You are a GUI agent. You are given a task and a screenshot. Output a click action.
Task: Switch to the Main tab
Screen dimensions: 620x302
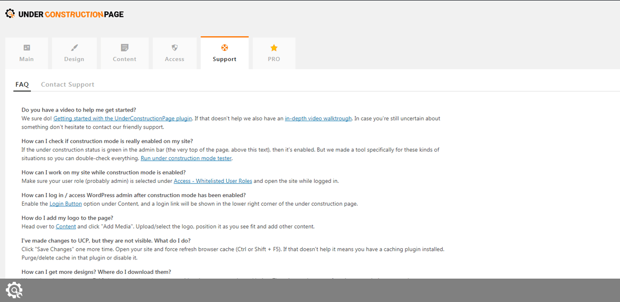click(27, 59)
